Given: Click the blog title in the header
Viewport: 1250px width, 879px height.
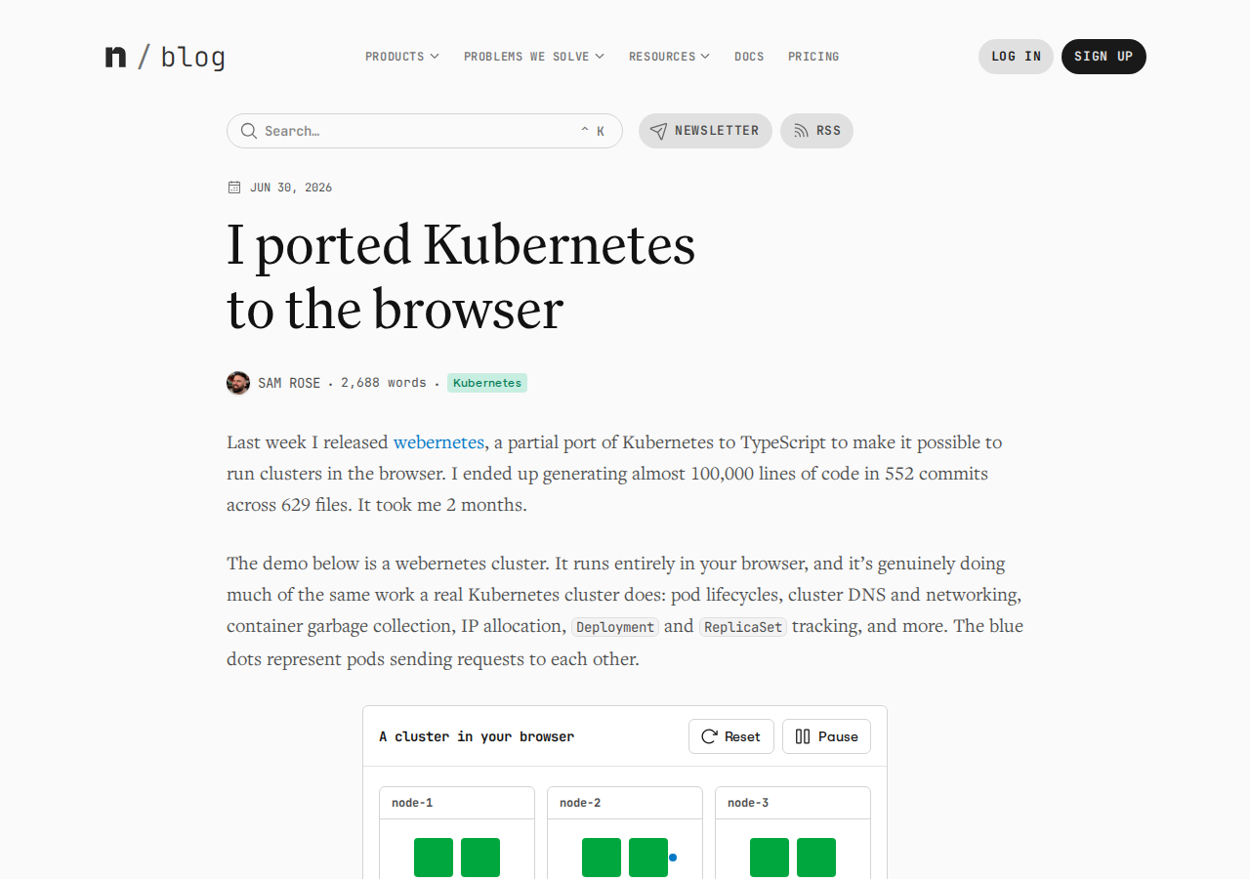Looking at the screenshot, I should (192, 58).
